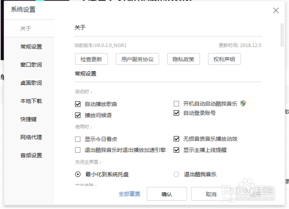Enable 显示今日看点 checkbox

coord(78,139)
